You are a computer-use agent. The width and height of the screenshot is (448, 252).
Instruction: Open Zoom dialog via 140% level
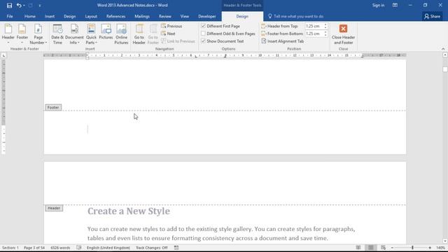point(440,248)
